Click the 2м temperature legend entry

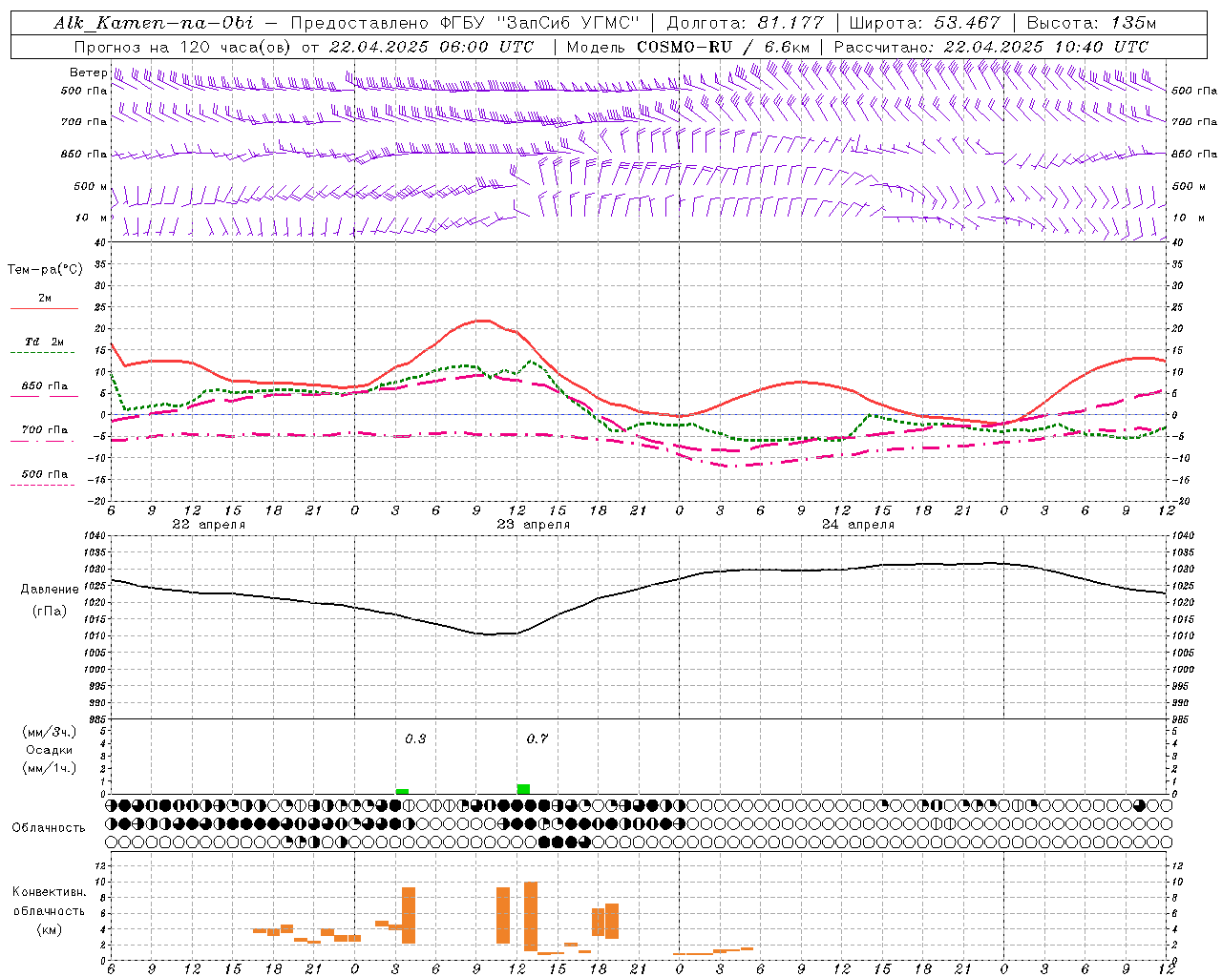[x=45, y=299]
